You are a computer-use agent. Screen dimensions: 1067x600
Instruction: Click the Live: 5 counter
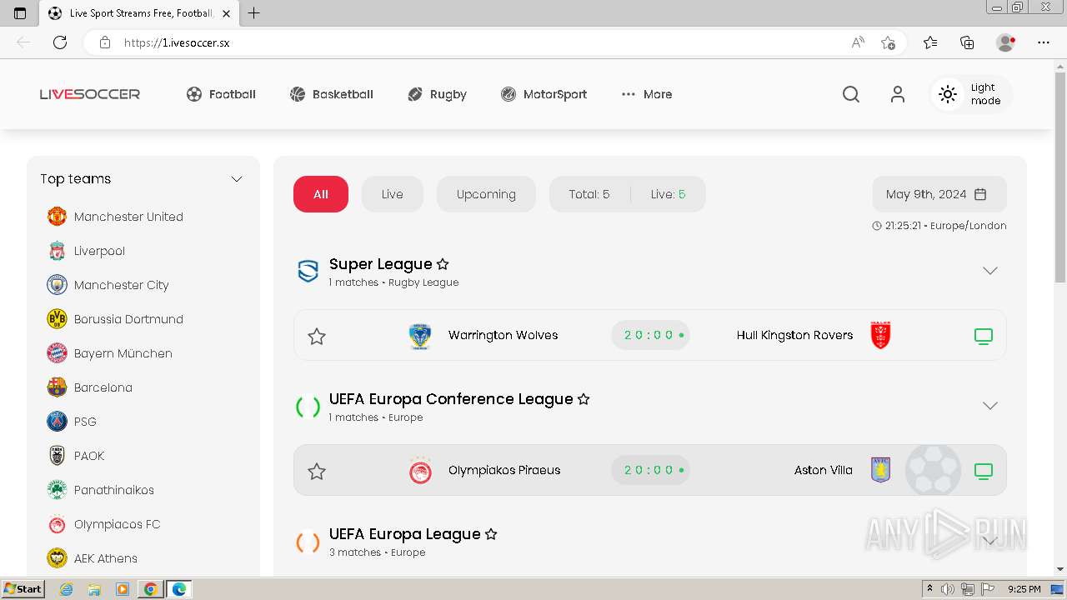coord(669,194)
